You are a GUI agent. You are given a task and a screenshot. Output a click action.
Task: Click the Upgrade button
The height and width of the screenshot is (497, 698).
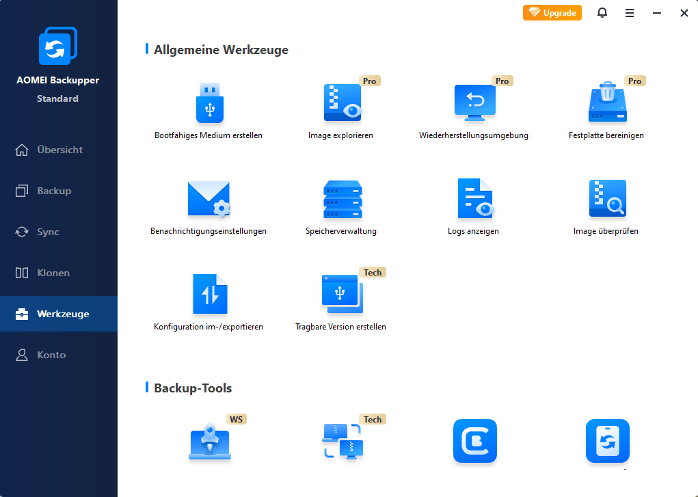click(552, 12)
